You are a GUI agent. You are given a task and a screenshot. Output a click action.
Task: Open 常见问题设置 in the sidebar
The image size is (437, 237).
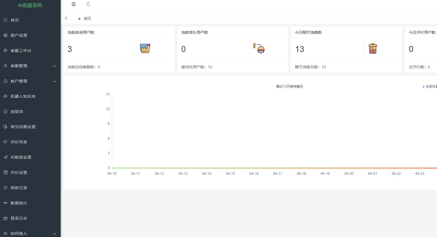click(23, 127)
